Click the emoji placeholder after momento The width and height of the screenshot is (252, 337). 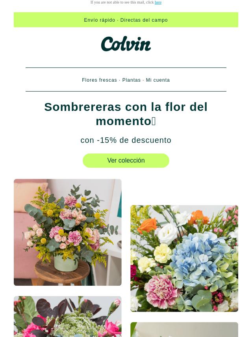point(154,121)
